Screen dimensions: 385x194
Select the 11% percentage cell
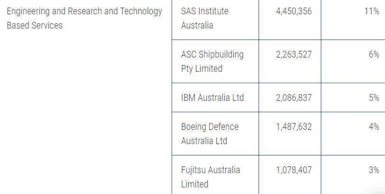pyautogui.click(x=371, y=11)
